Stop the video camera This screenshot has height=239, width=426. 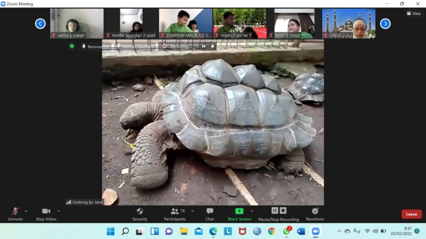coord(46,211)
